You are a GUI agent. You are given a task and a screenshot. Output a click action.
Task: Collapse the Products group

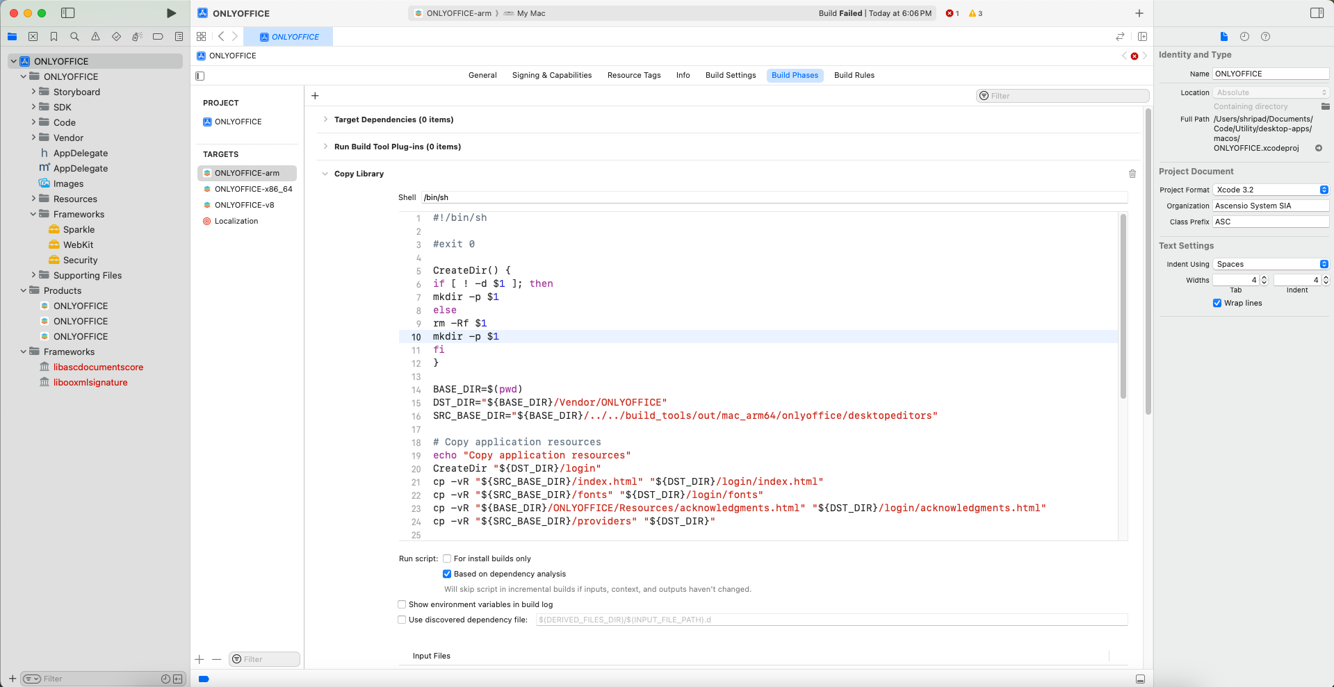[24, 290]
